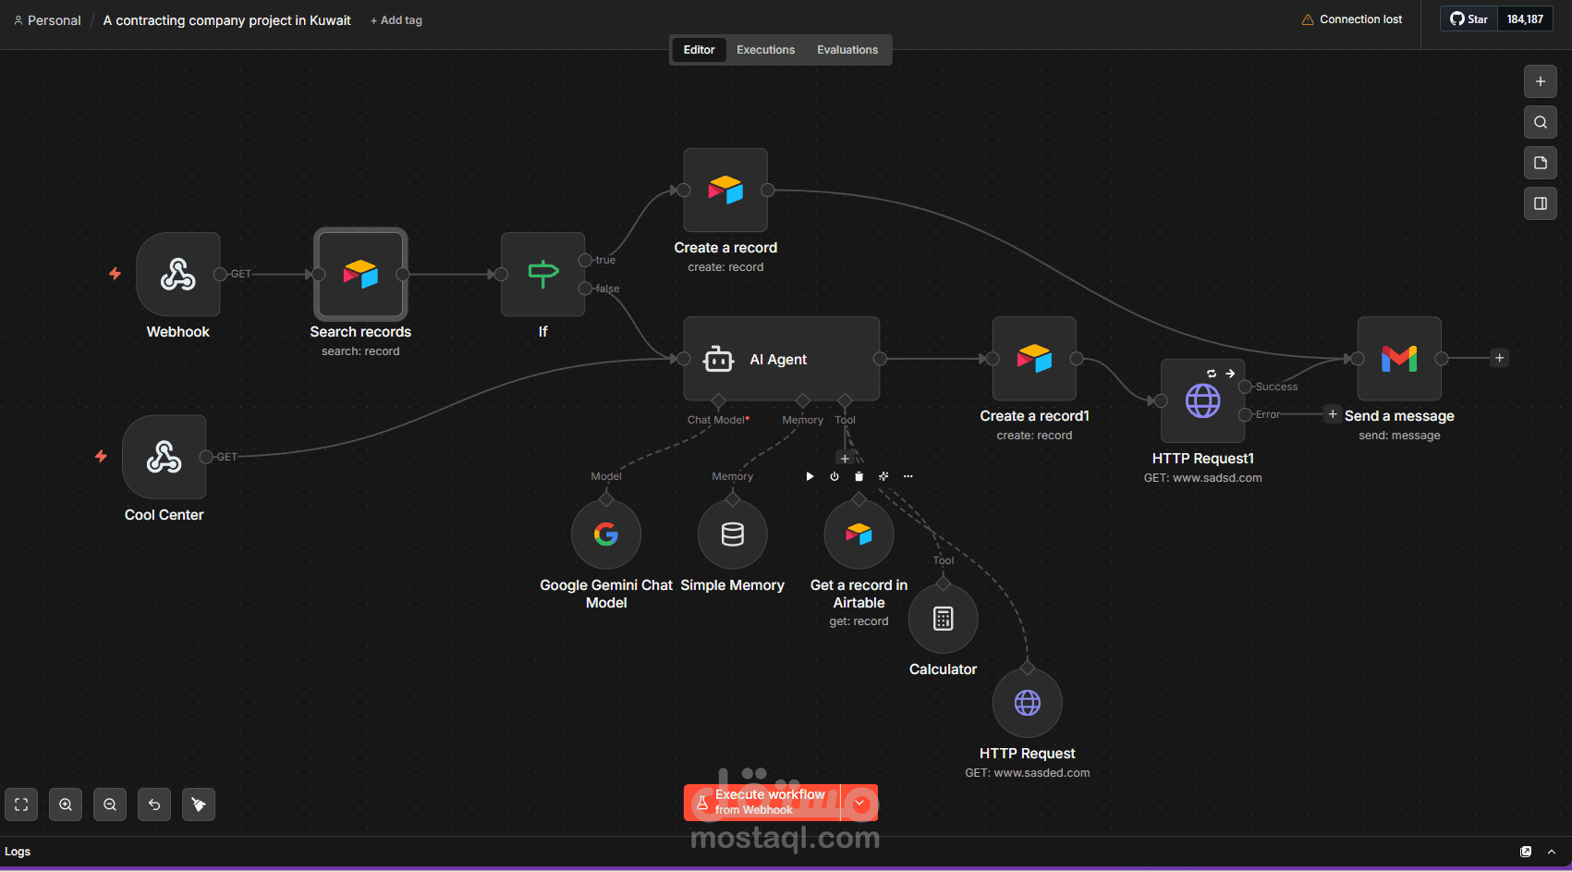This screenshot has height=872, width=1572.
Task: Add a node after Send a message
Action: coord(1500,358)
